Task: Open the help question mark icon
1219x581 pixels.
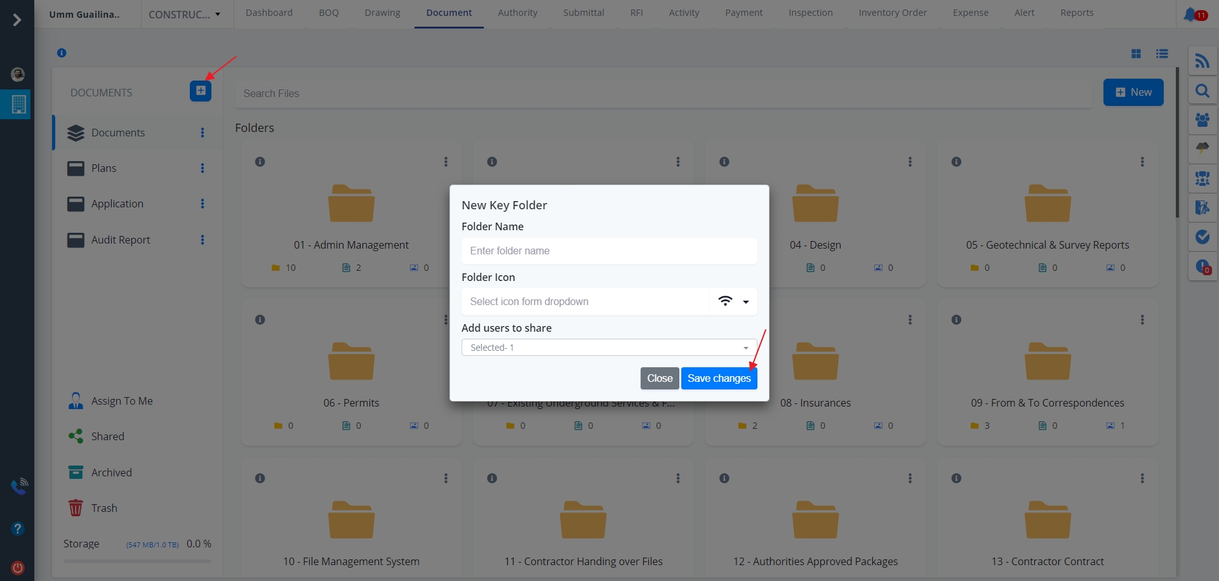Action: (18, 528)
